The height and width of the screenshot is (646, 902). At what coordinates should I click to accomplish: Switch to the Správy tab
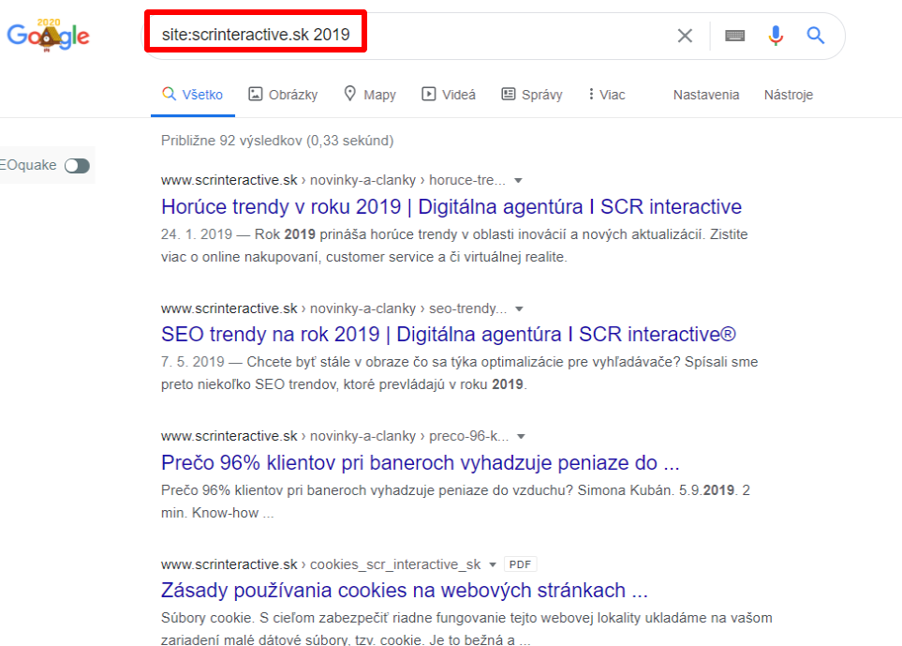tap(531, 95)
